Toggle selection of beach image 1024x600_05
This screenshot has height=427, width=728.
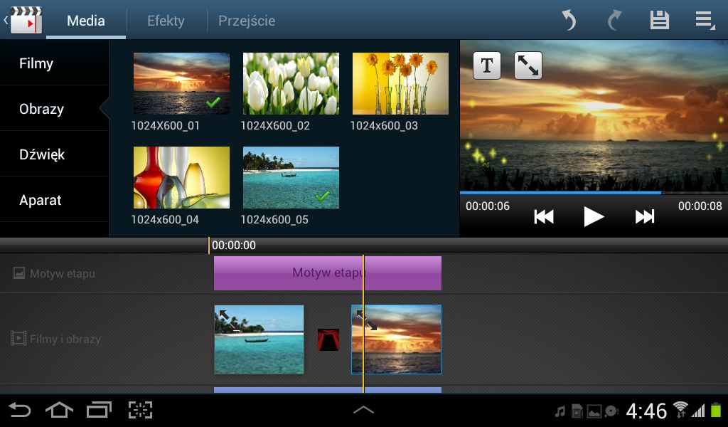point(291,177)
